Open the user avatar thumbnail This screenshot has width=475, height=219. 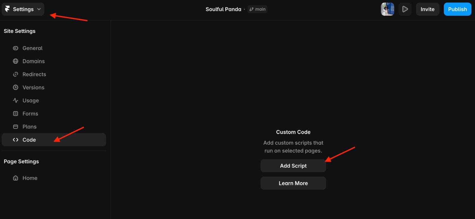click(387, 9)
